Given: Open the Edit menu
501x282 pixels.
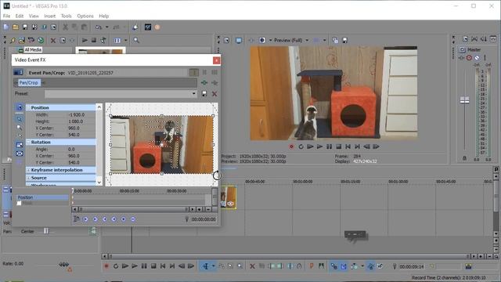Looking at the screenshot, I should [20, 16].
